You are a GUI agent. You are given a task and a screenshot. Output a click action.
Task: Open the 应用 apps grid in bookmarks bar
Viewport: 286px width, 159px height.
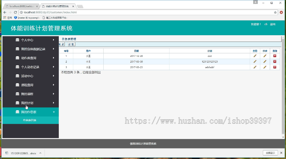[x=8, y=18]
